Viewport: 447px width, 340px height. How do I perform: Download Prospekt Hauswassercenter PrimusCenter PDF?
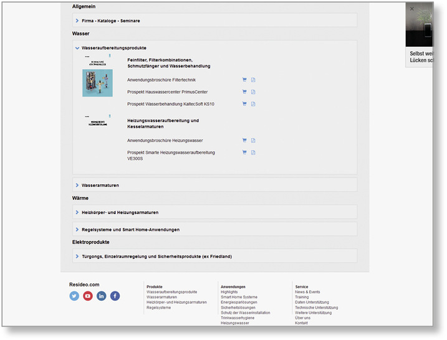coord(254,92)
